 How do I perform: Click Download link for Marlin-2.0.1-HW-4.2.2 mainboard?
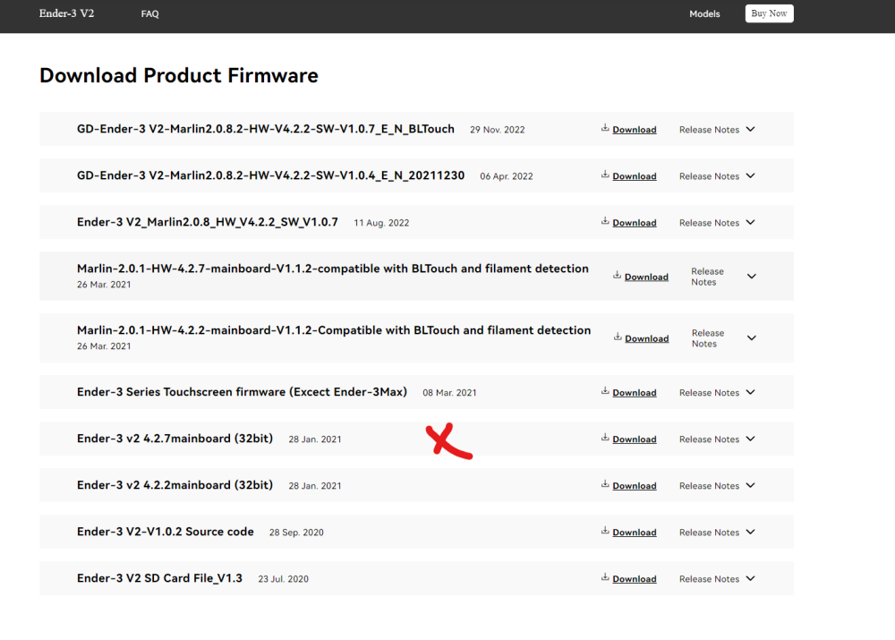click(x=646, y=339)
